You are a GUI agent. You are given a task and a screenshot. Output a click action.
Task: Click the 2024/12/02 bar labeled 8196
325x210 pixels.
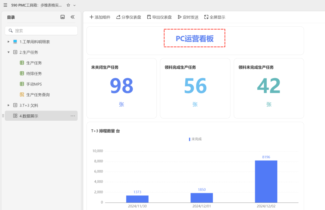(x=266, y=182)
